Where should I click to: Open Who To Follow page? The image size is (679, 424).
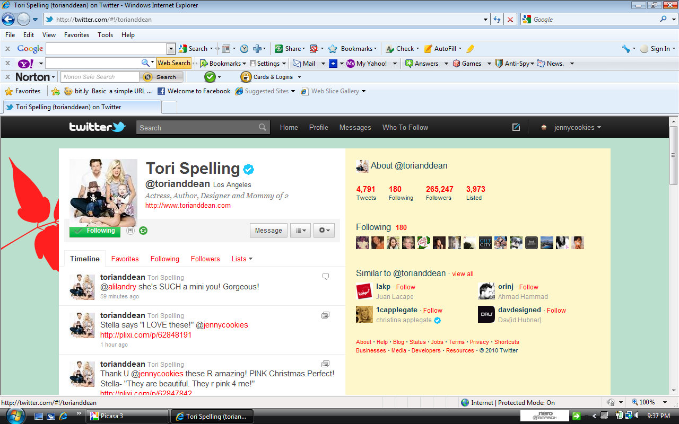click(405, 127)
